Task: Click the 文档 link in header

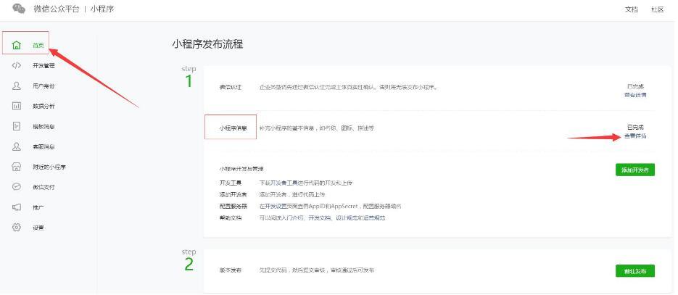Action: pos(632,9)
